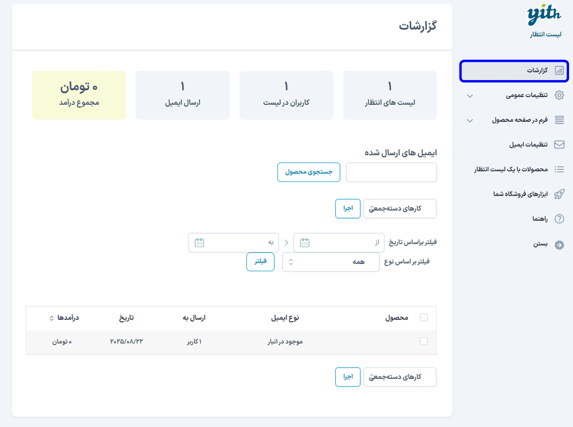This screenshot has height=427, width=573.
Task: Expand the فرم در صفحه محصول chevron
Action: point(470,120)
